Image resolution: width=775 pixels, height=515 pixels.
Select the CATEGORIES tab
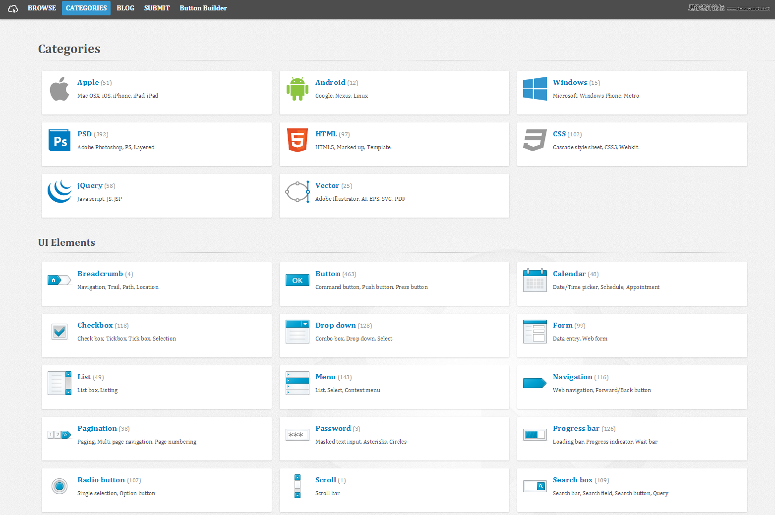click(x=86, y=8)
